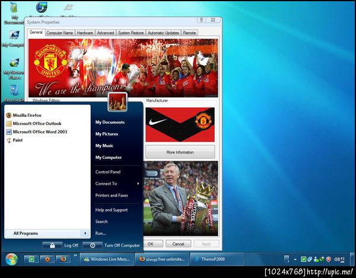356x278 pixels.
Task: Open the faint feather desktop icon
Action: (x=68, y=8)
